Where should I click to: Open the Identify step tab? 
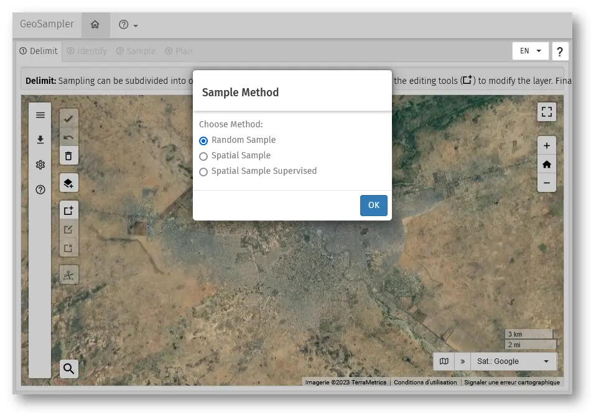[x=87, y=51]
